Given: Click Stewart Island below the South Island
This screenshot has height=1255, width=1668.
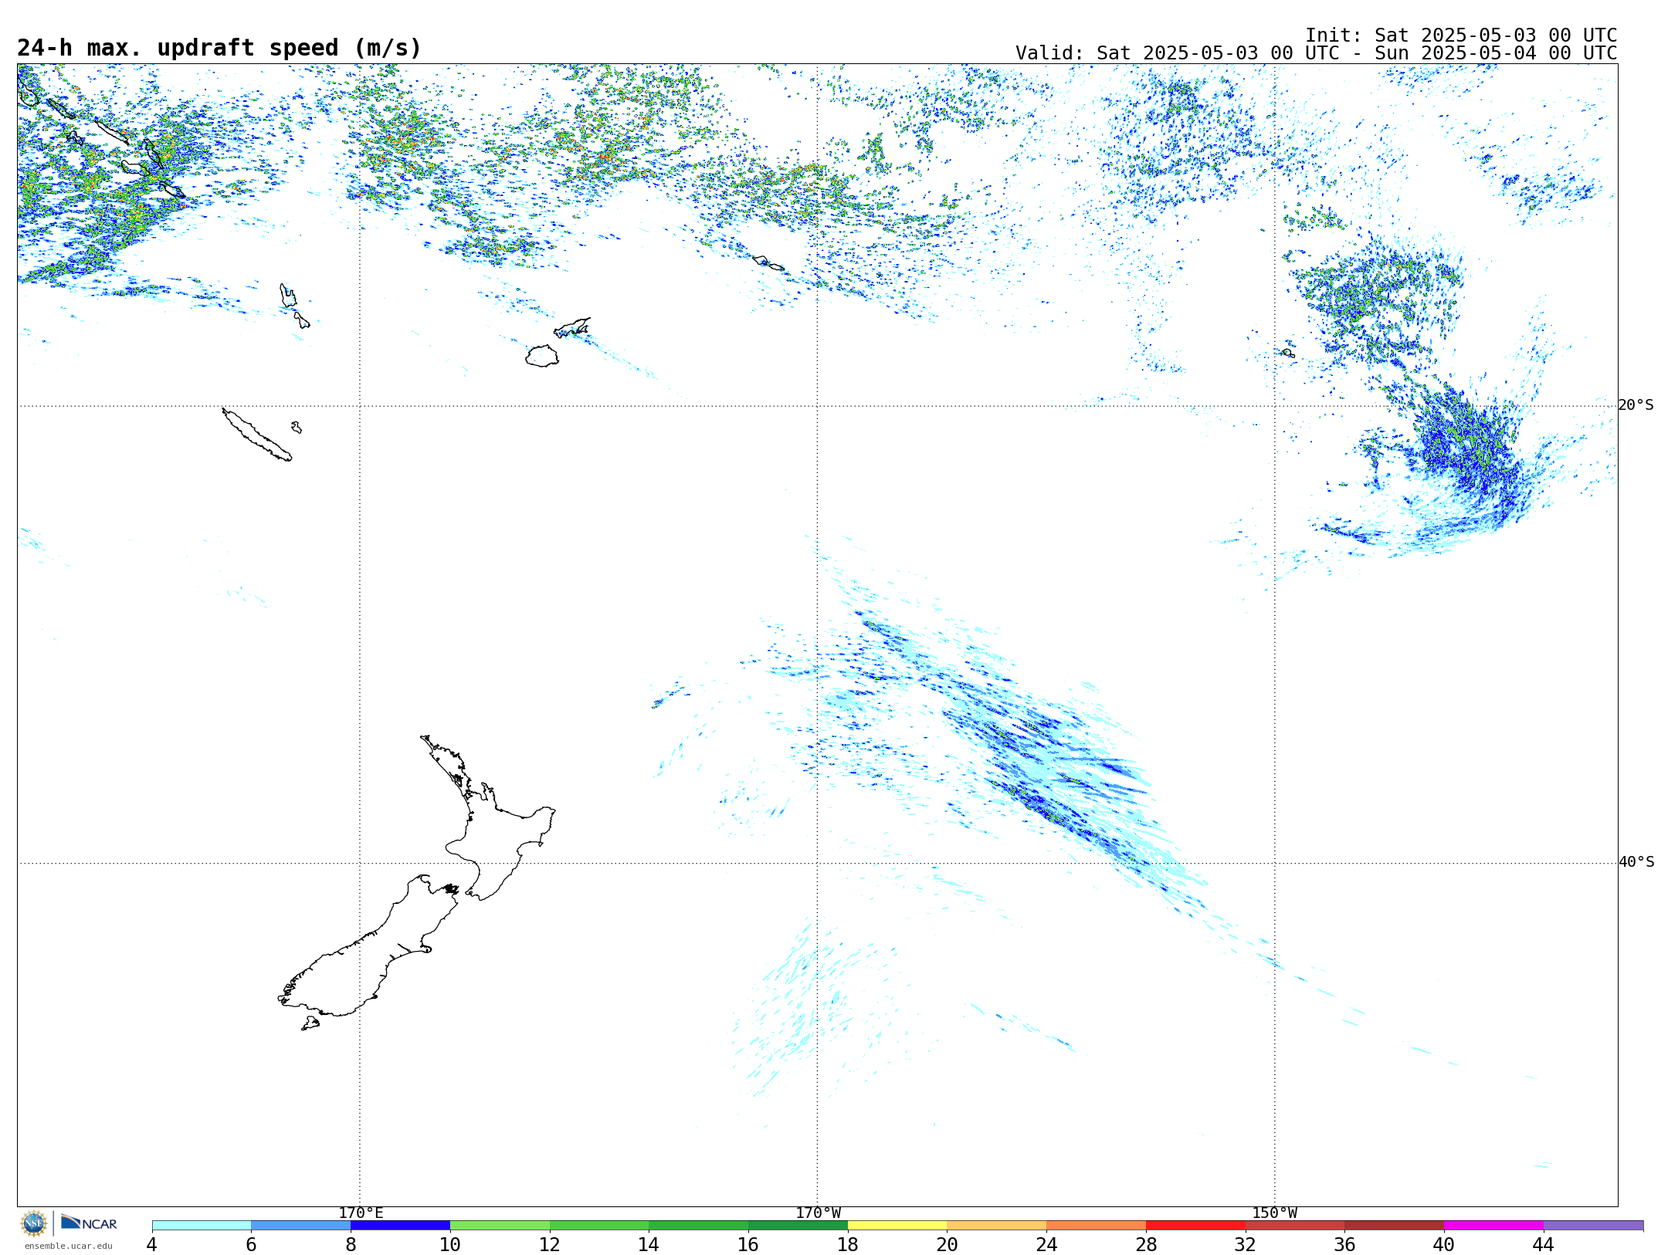Looking at the screenshot, I should (x=310, y=1023).
